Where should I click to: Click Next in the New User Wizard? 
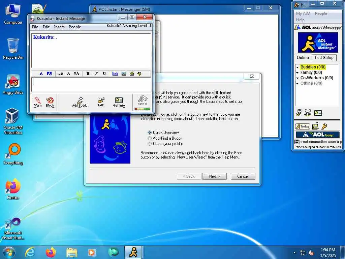pyautogui.click(x=214, y=176)
